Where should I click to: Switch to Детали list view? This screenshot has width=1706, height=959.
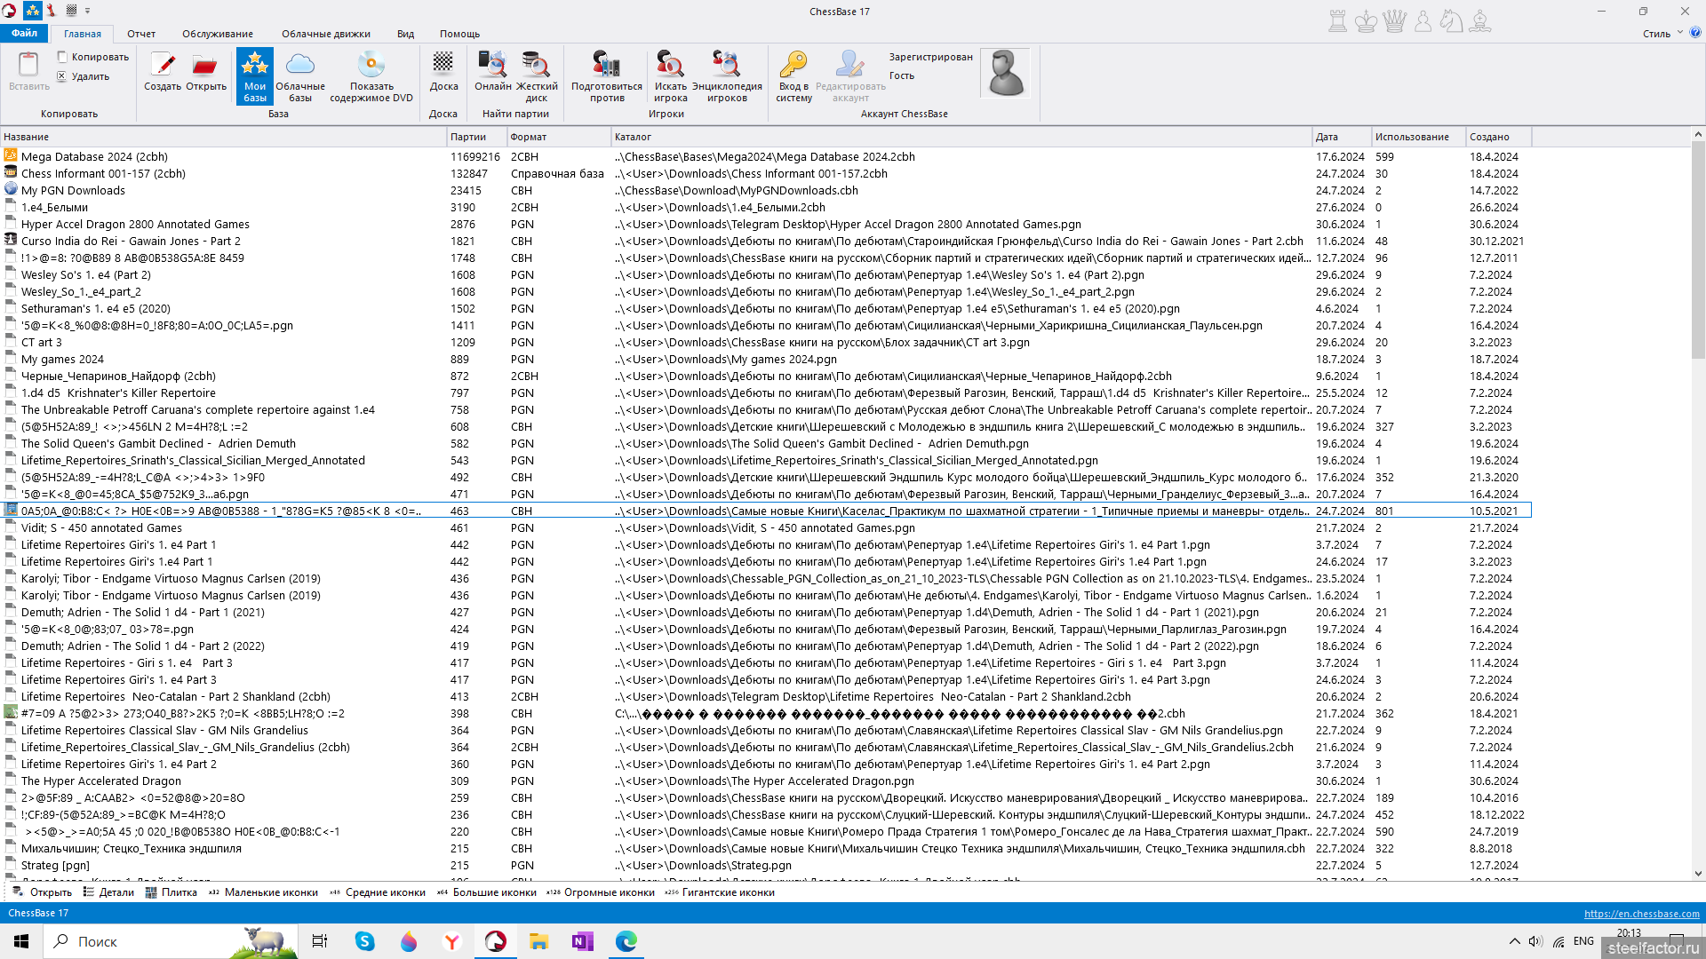coord(109,892)
